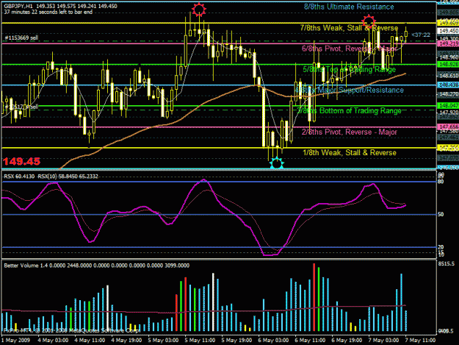Click the RSX 20 level label
Viewport: 459px width, 345px height.
pos(441,247)
